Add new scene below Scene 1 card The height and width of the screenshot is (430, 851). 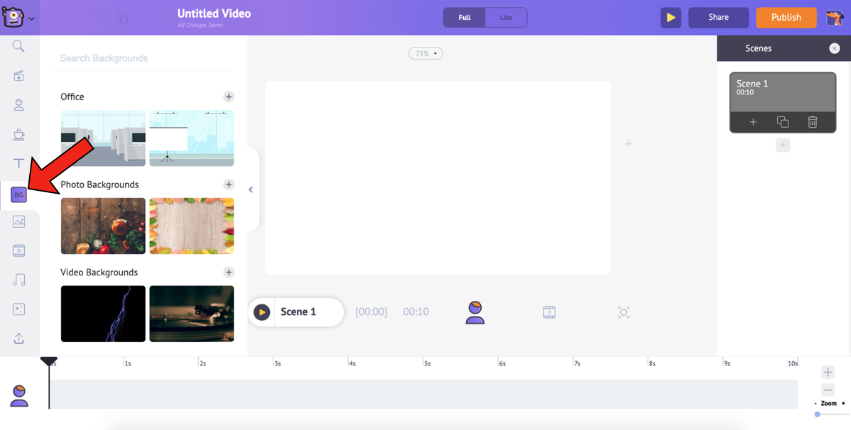tap(783, 145)
